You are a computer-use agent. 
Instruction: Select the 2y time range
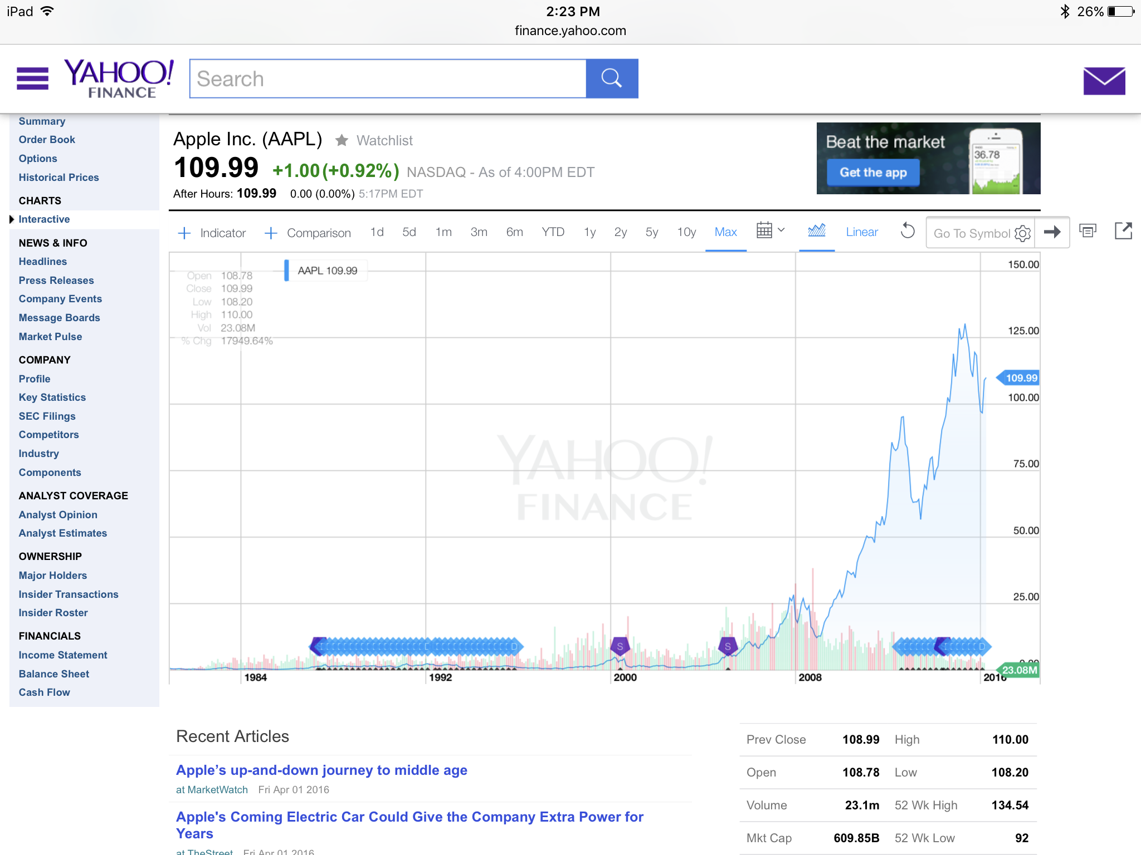coord(621,232)
